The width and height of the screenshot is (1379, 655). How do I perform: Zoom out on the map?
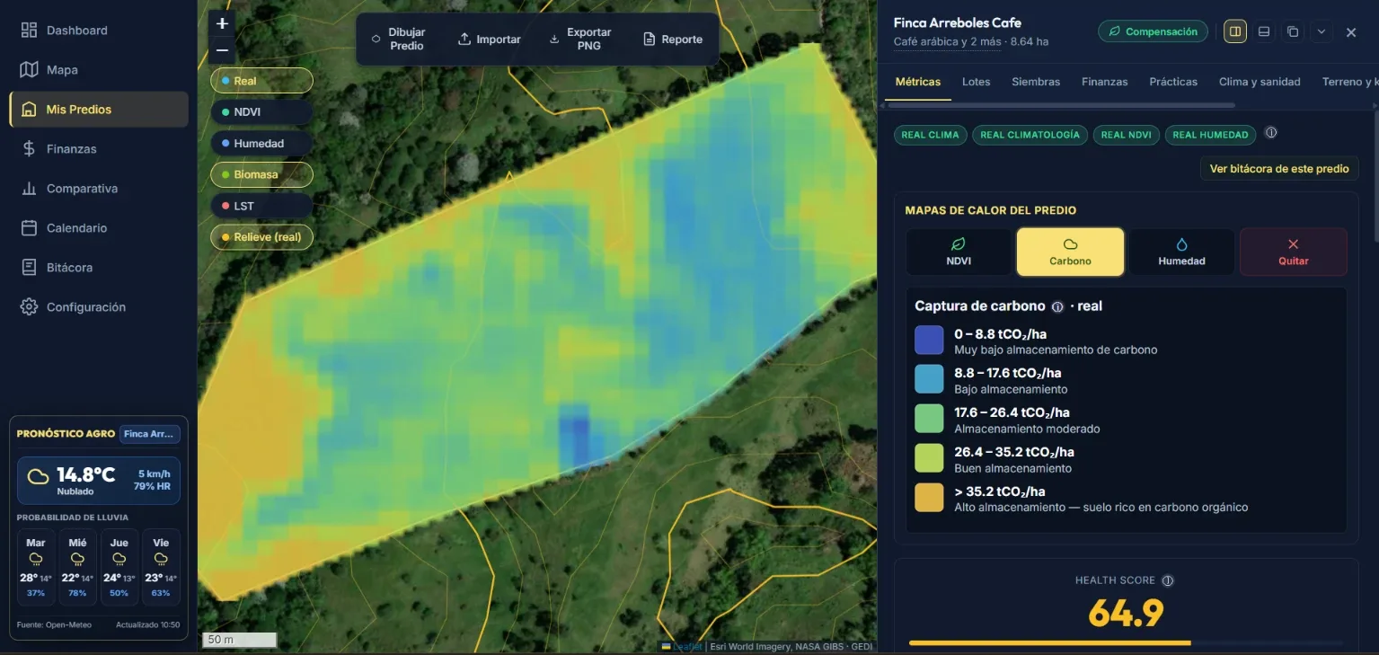pos(222,50)
